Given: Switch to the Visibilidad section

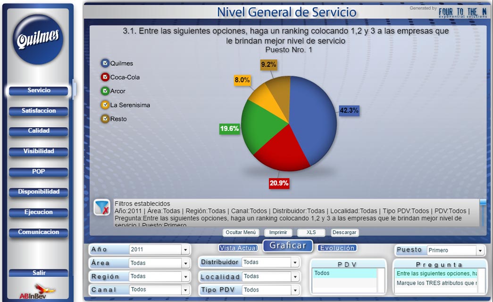Looking at the screenshot, I should (38, 151).
